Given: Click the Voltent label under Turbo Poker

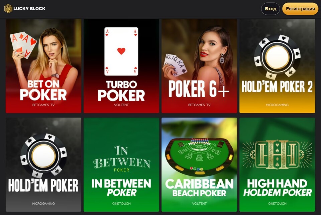Looking at the screenshot, I should (x=121, y=105).
